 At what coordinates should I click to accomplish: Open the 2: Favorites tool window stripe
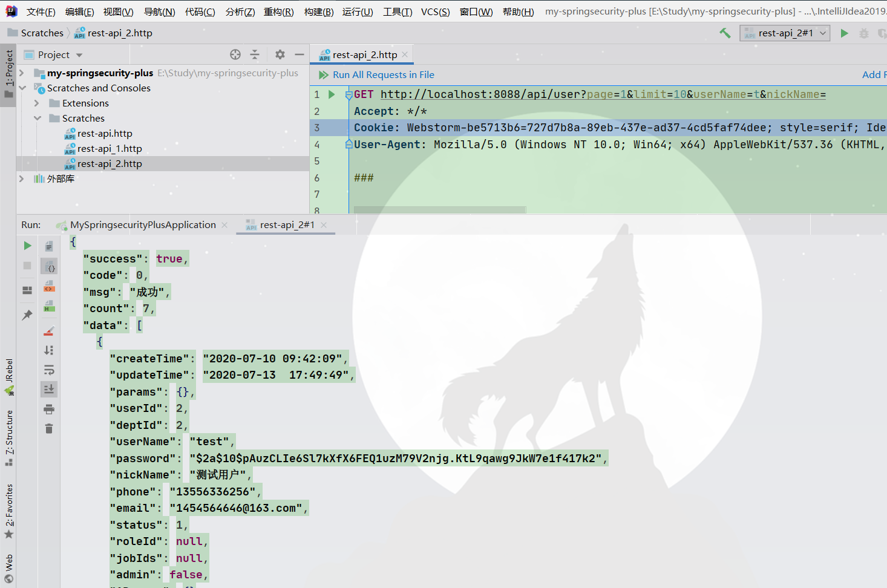click(x=8, y=511)
